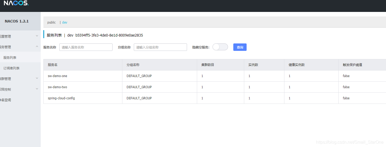This screenshot has width=386, height=147.
Task: Click DEFAULT_GROUP in the sw-demo-one row
Action: [x=139, y=76]
